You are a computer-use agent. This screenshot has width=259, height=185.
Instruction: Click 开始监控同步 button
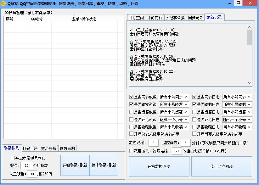[159, 166]
